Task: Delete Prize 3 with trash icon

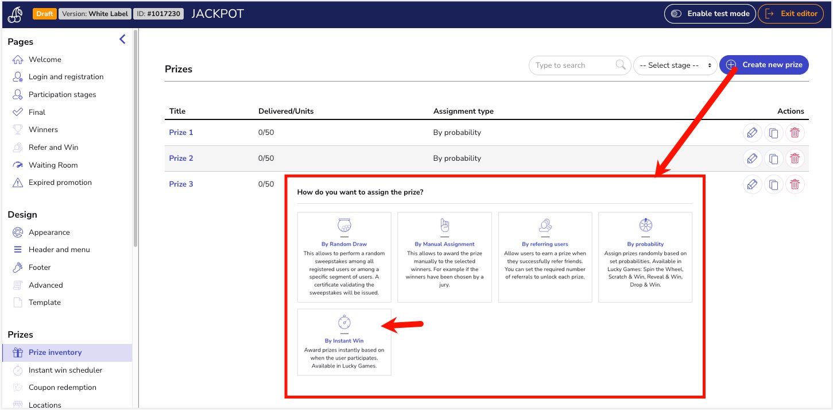Action: coord(795,184)
